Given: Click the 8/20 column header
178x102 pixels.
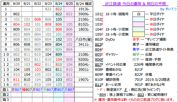Looking at the screenshot, I should tap(16, 4).
